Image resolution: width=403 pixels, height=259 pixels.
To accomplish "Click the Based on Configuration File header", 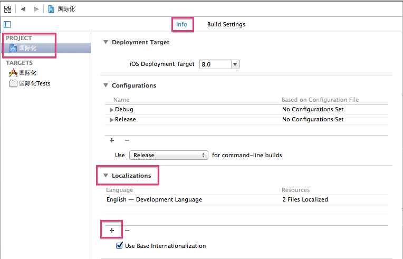I will coord(320,100).
